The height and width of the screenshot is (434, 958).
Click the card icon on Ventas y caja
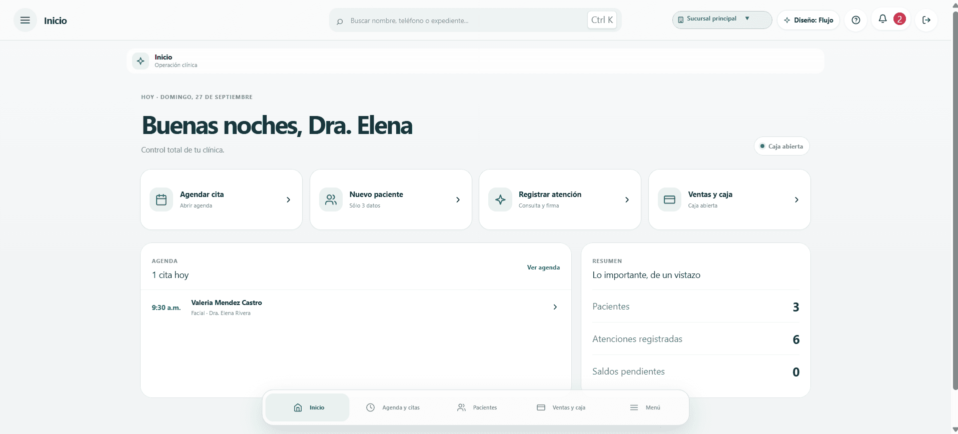pos(669,199)
